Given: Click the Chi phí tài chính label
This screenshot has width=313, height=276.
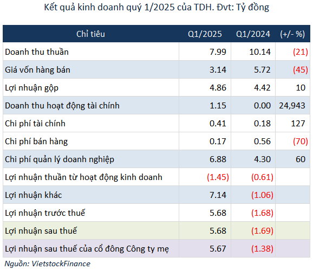Looking at the screenshot, I should tap(35, 124).
